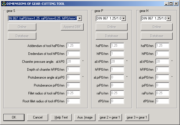Close the Dimensions of Gear-Cutting Tool window
The image size is (180, 125).
[x=176, y=4]
